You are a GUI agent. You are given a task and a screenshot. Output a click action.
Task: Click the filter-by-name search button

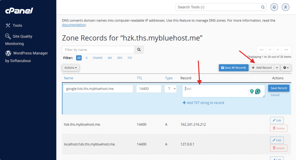pyautogui.click(x=139, y=50)
